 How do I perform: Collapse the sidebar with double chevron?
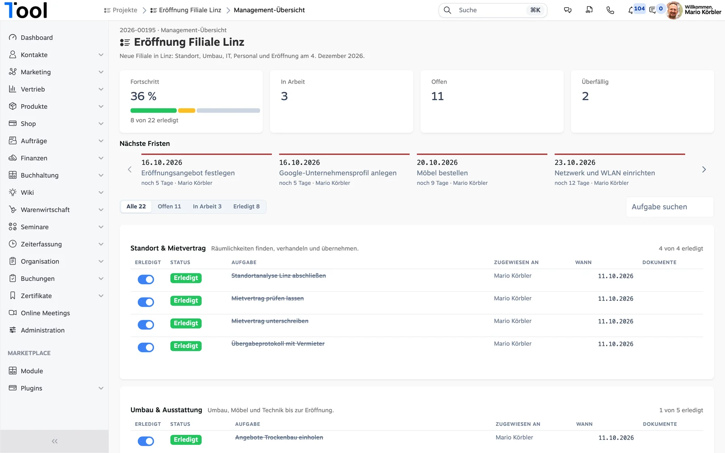(x=54, y=441)
